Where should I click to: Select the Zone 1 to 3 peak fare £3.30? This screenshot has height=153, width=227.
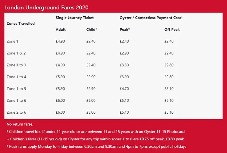[x=124, y=65]
